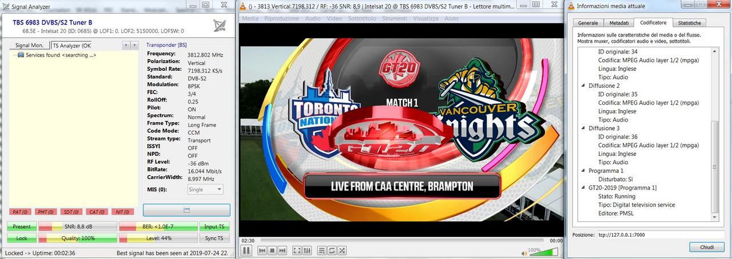Switch to the Metadati tab
The image size is (732, 259).
tap(618, 23)
